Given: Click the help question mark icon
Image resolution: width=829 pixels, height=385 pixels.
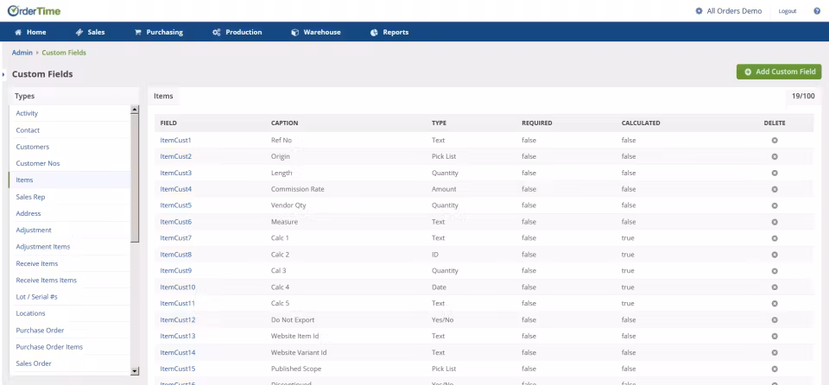Looking at the screenshot, I should [816, 11].
